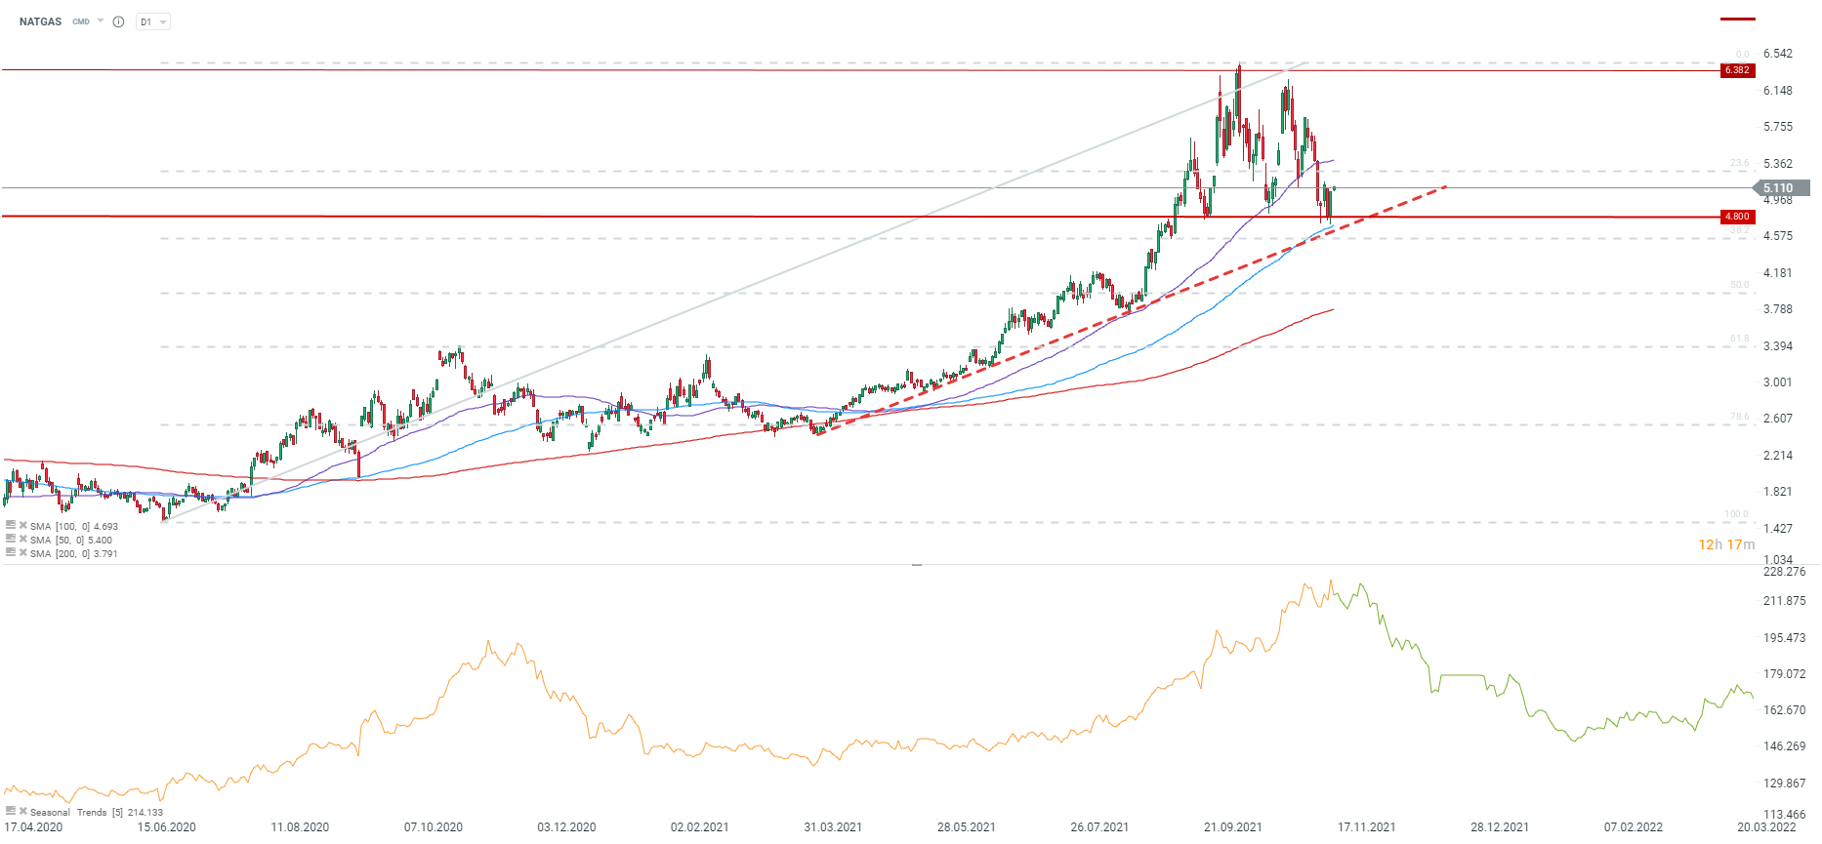Screen dimensions: 1822x844
Task: Click the 61.8 Fibonacci level label
Action: pos(1740,339)
